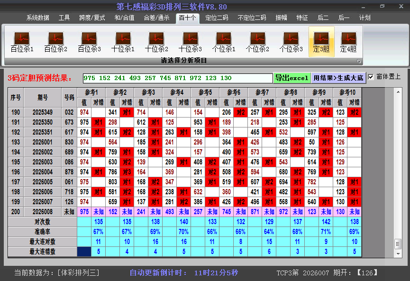Select the 百位杀1 analysis icon
Screen dimensions: 410x281
(22, 42)
